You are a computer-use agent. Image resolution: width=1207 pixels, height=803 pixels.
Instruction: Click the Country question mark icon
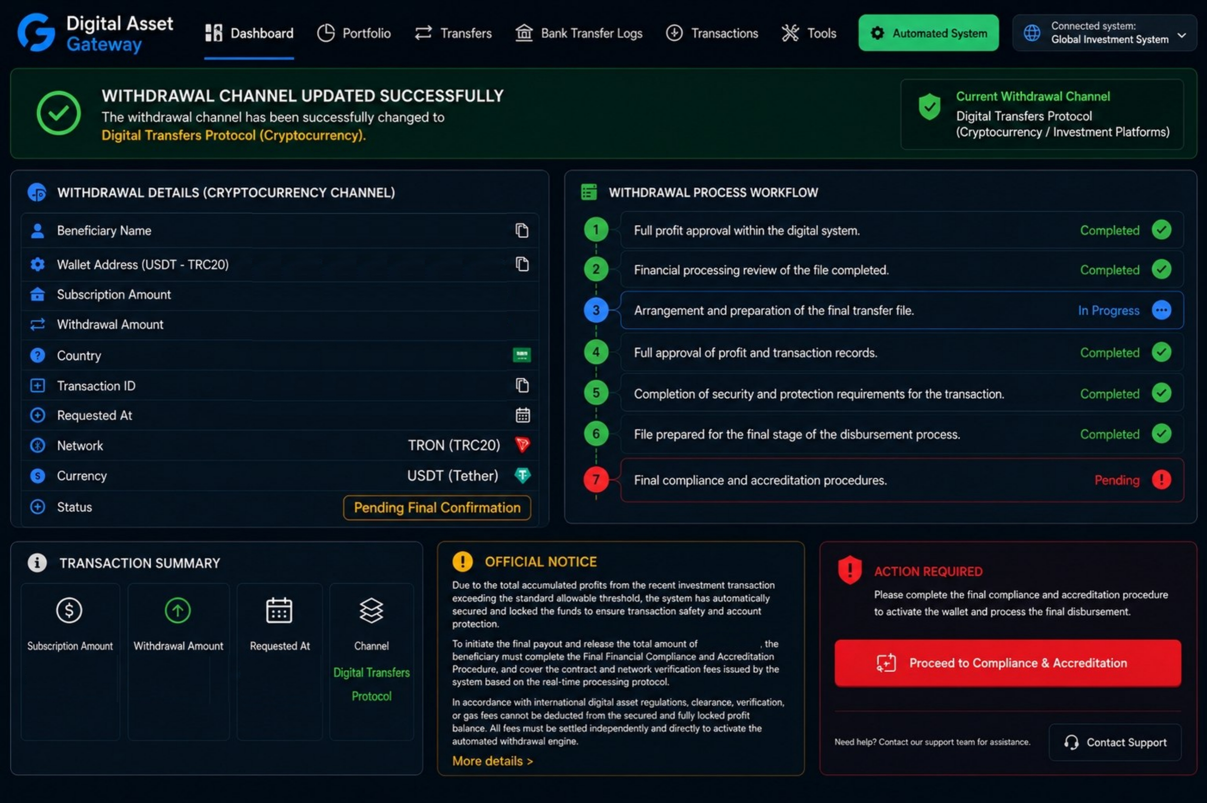pyautogui.click(x=37, y=355)
